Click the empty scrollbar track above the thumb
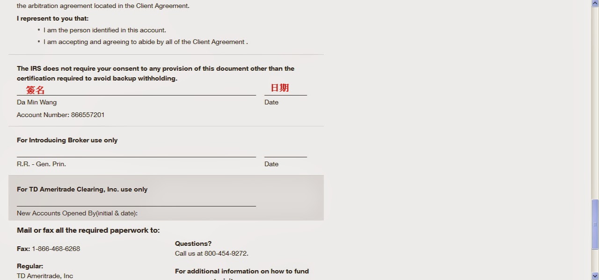The width and height of the screenshot is (599, 280). [595, 103]
